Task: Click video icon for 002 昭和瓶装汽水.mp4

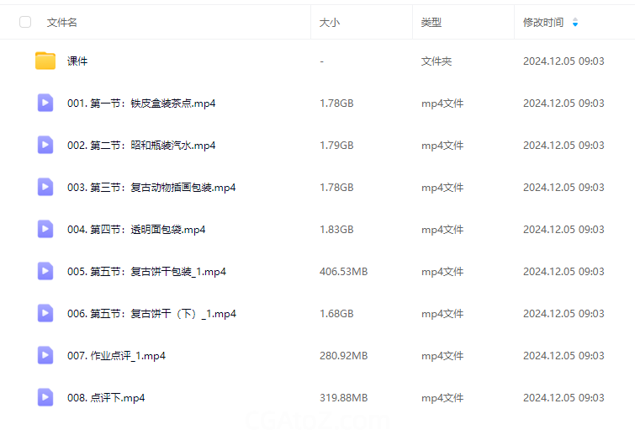Action: click(x=45, y=145)
